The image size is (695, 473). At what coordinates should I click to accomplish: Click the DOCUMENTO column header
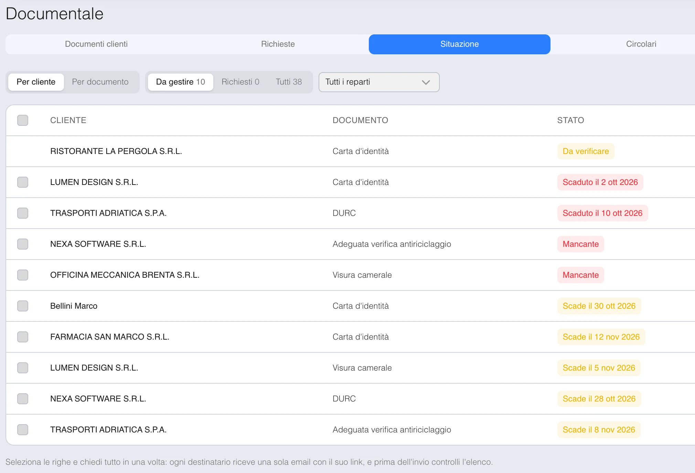click(360, 120)
